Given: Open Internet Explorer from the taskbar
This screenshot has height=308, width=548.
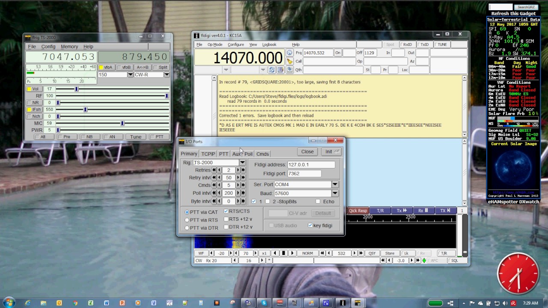Looking at the screenshot, I should [x=28, y=303].
